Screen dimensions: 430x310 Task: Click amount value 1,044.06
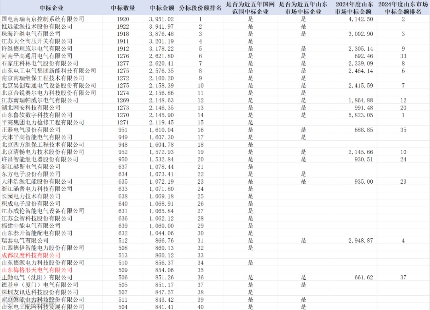tap(161, 233)
